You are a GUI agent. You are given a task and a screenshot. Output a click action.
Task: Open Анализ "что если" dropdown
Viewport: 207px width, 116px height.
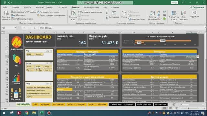coord(174,15)
